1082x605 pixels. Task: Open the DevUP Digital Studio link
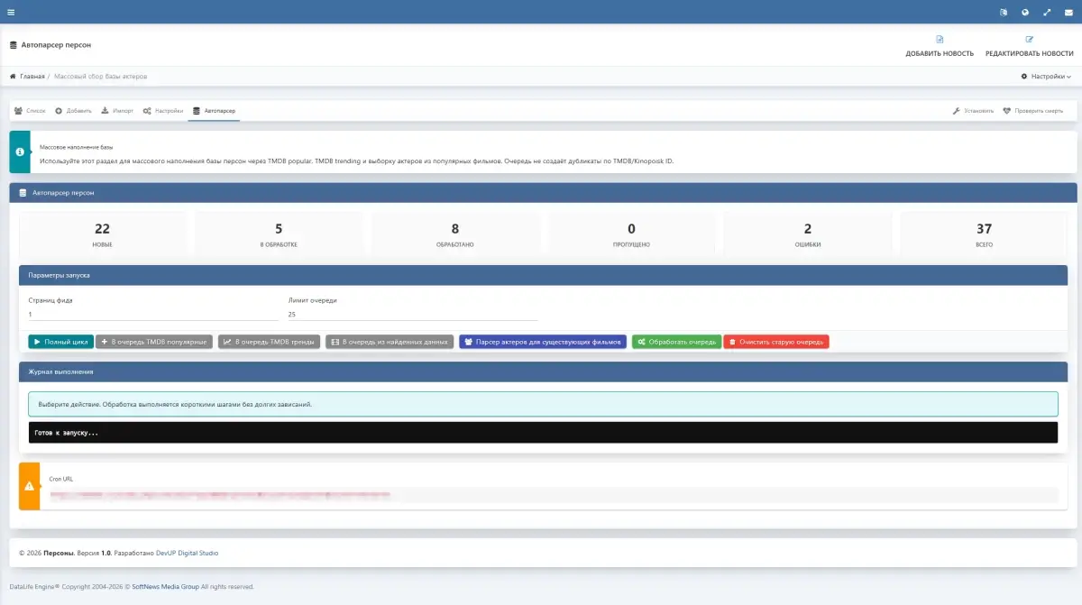[187, 553]
